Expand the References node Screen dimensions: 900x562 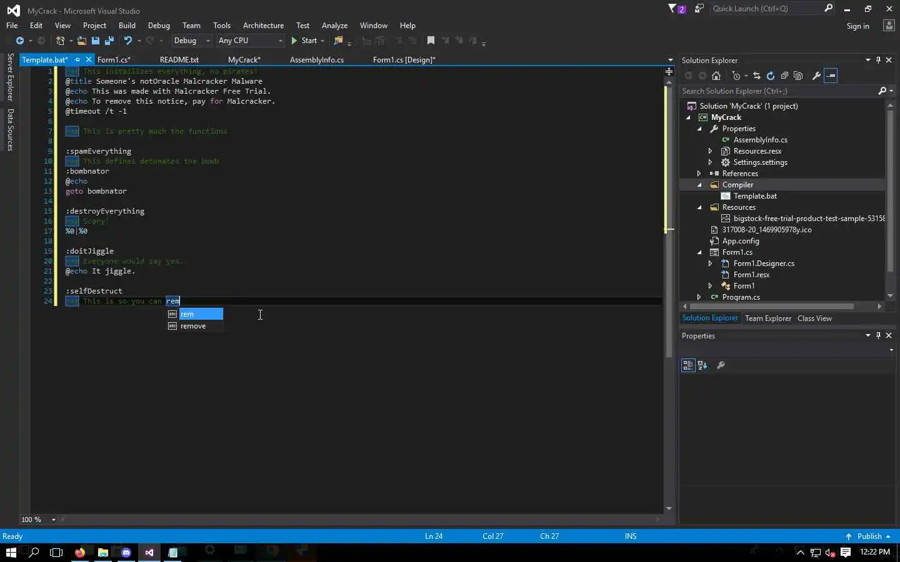(699, 174)
